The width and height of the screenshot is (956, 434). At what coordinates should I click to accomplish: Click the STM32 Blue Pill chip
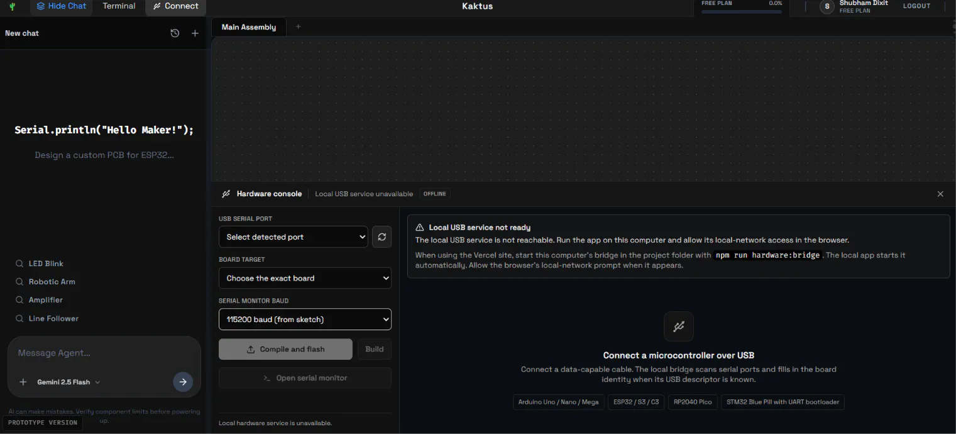[x=783, y=402]
